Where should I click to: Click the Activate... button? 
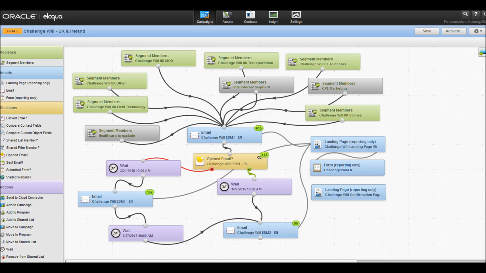click(454, 31)
